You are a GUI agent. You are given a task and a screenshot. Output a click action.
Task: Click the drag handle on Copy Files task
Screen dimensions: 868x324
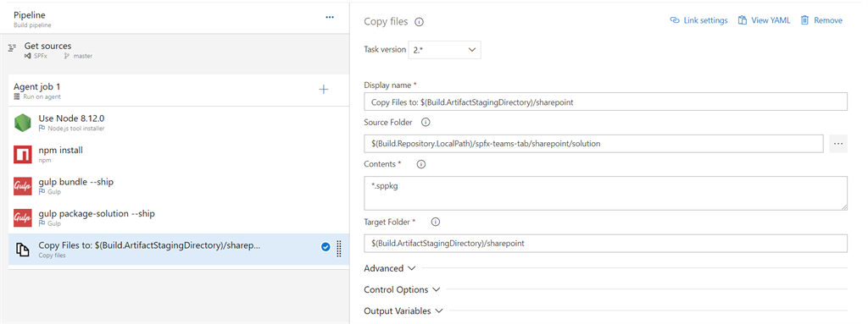[339, 249]
